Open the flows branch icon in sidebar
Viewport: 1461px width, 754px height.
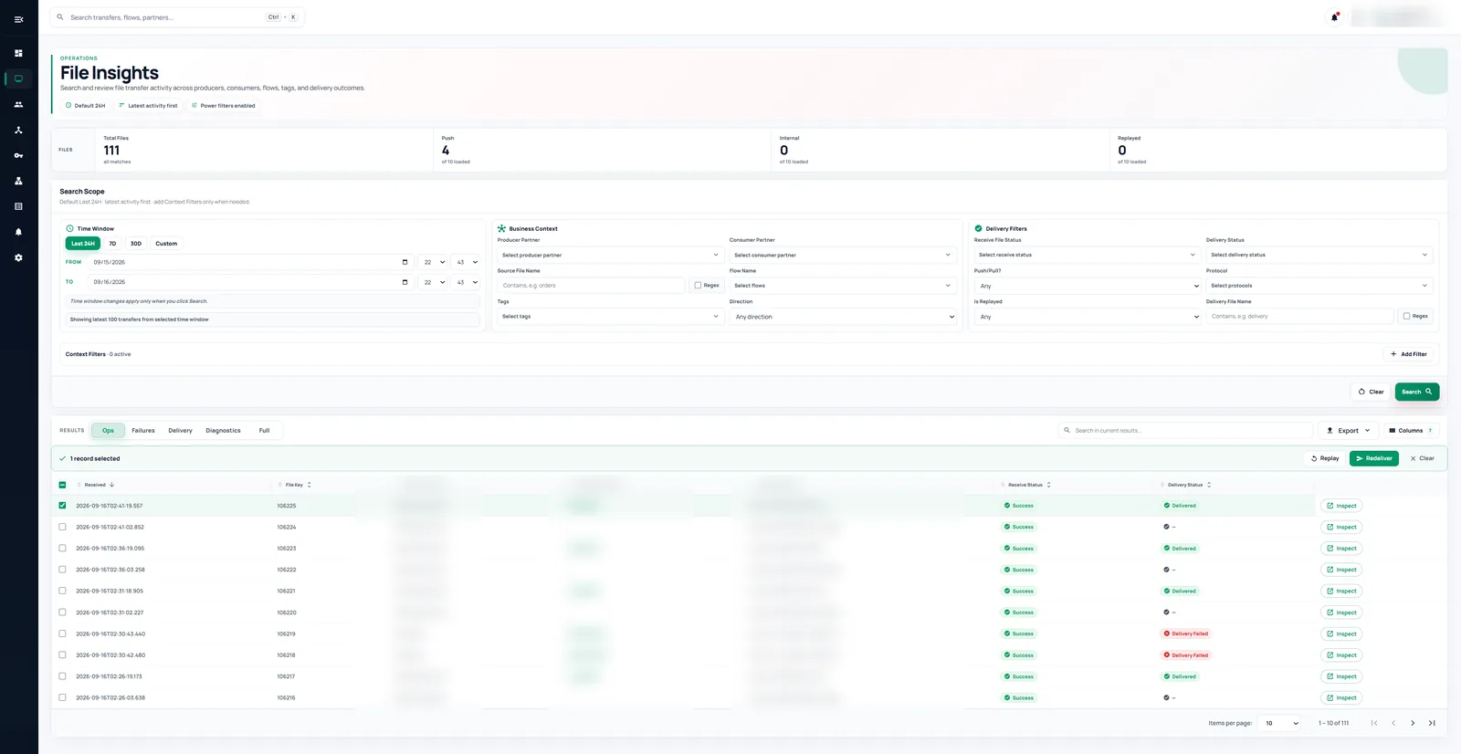(x=18, y=130)
